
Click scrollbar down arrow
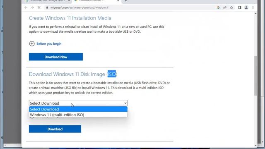pyautogui.click(x=255, y=145)
